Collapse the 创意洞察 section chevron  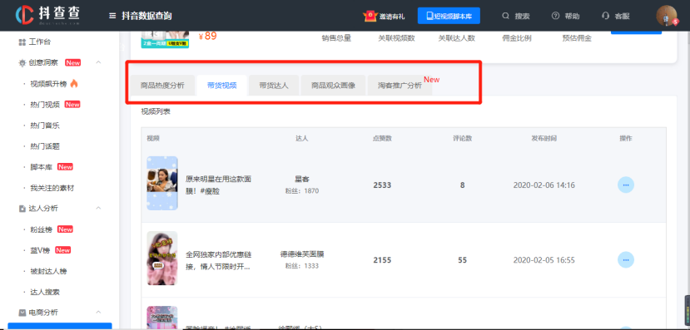point(98,62)
